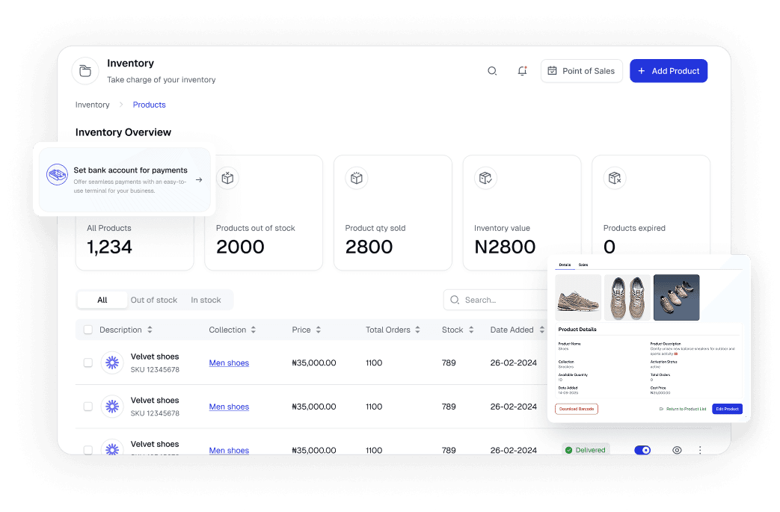Open the first Men shoes link
The width and height of the screenshot is (780, 512).
[229, 363]
